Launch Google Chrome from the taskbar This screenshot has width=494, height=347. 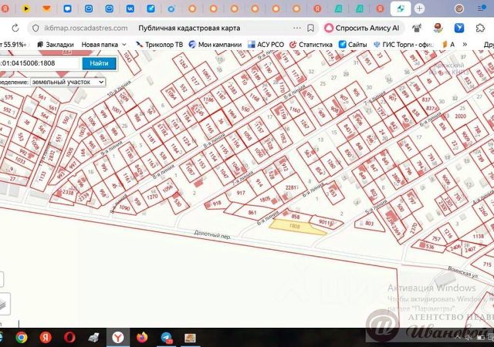tap(22, 338)
